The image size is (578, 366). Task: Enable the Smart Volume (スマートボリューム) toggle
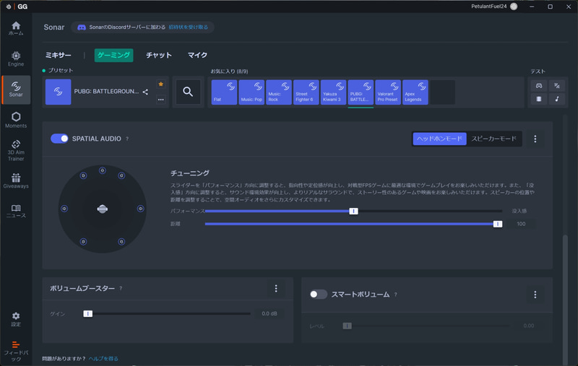pos(319,295)
